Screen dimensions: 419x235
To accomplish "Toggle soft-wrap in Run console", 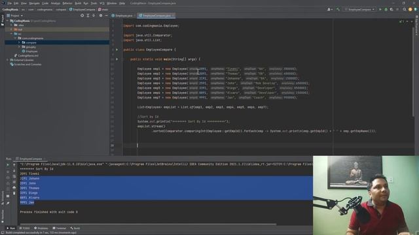I will click(x=14, y=176).
